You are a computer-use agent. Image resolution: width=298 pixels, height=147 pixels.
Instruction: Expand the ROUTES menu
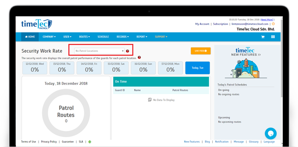click(85, 37)
